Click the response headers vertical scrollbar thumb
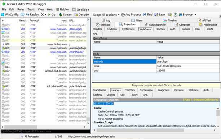This screenshot has width=221, height=139. pos(218,113)
